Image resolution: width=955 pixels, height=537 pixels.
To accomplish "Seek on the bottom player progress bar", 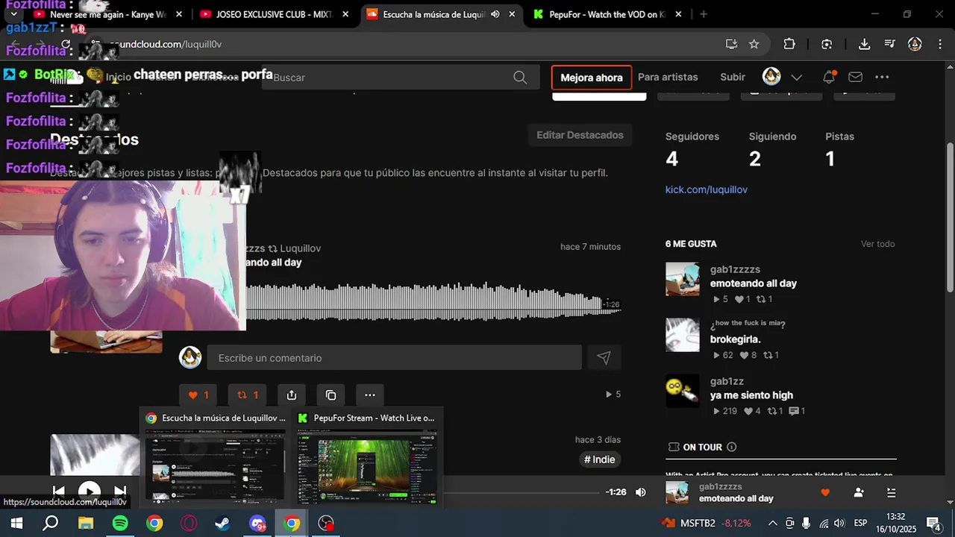I will 521,492.
